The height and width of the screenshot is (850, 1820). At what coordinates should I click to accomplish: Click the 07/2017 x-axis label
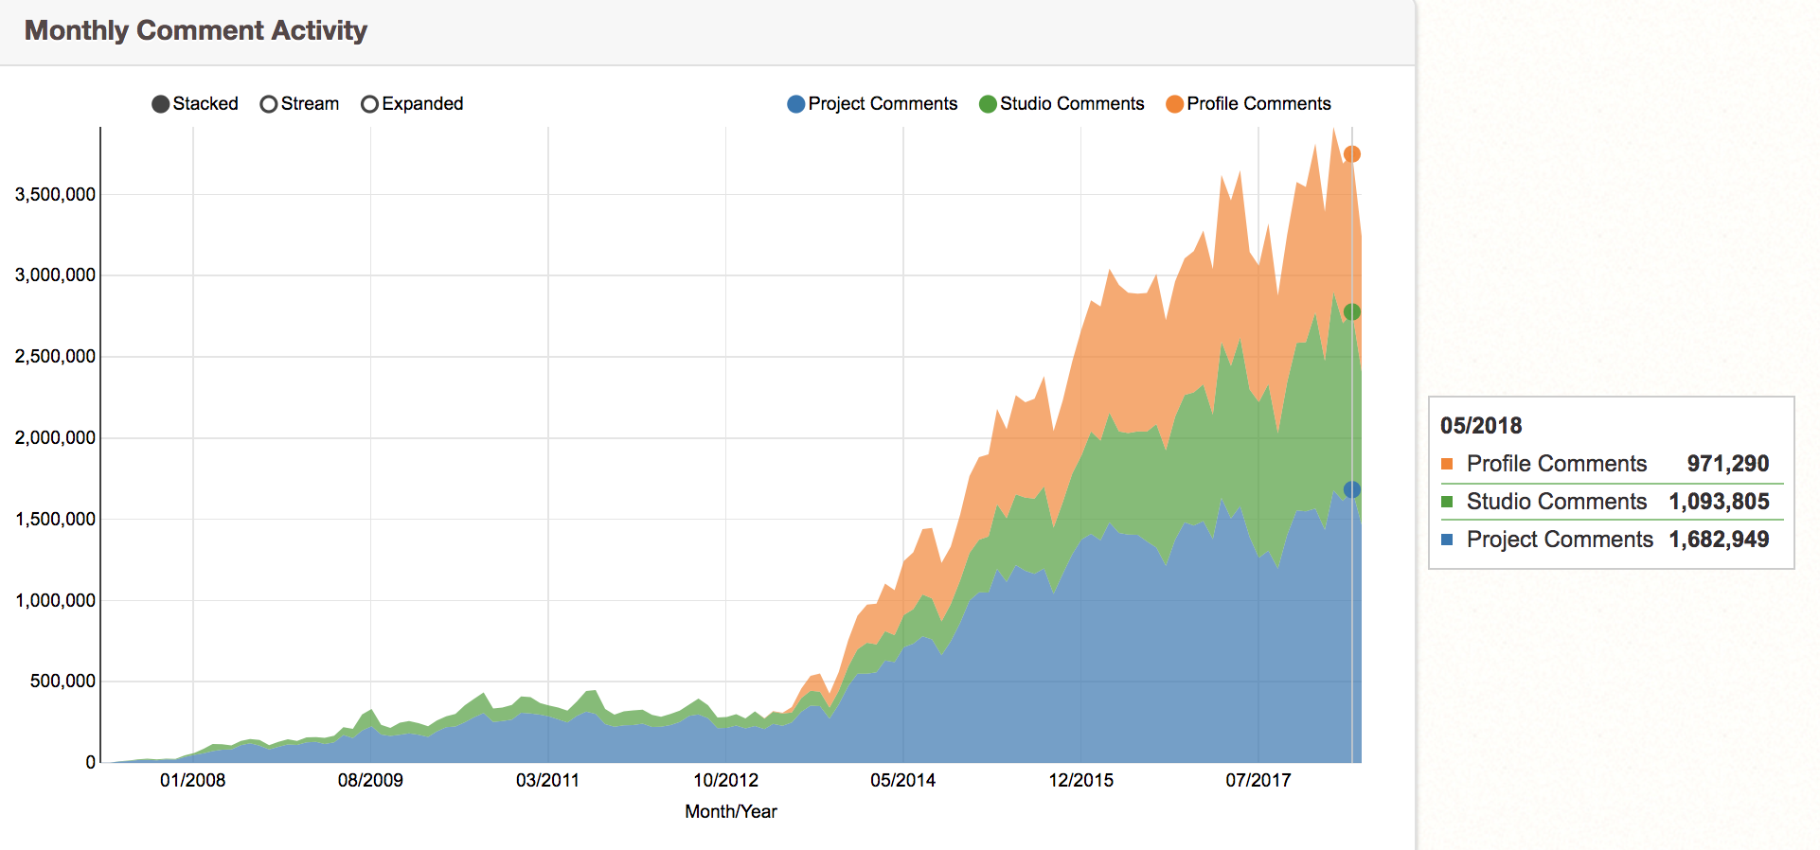pyautogui.click(x=1258, y=780)
